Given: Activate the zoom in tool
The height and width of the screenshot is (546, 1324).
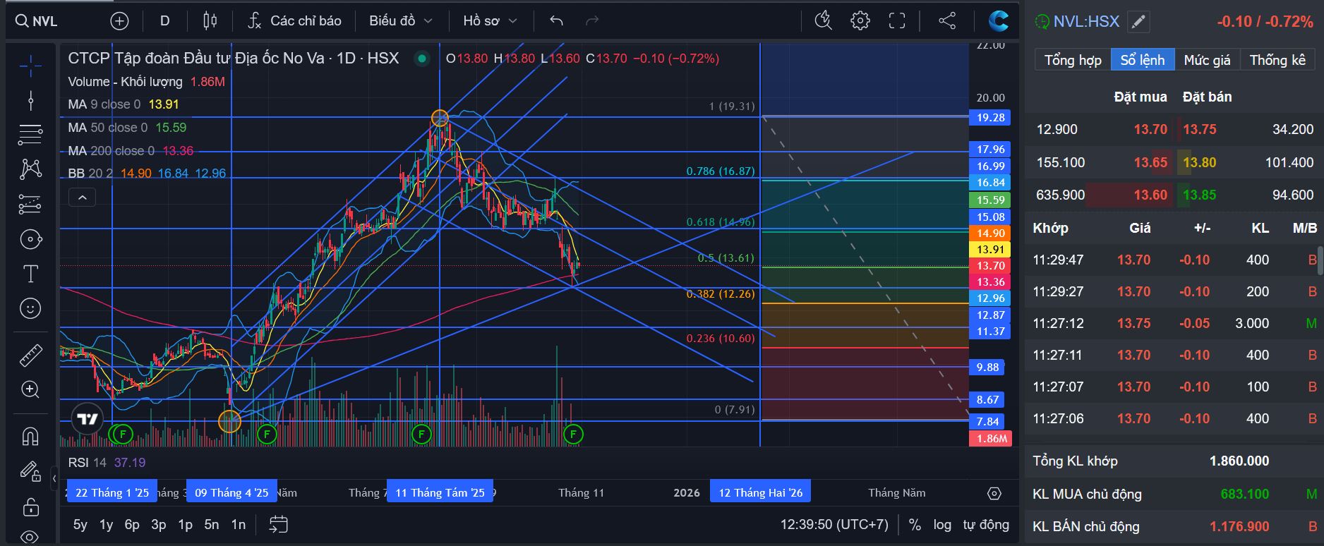Looking at the screenshot, I should coord(30,389).
